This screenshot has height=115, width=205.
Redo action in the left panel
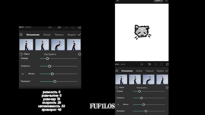click(73, 27)
